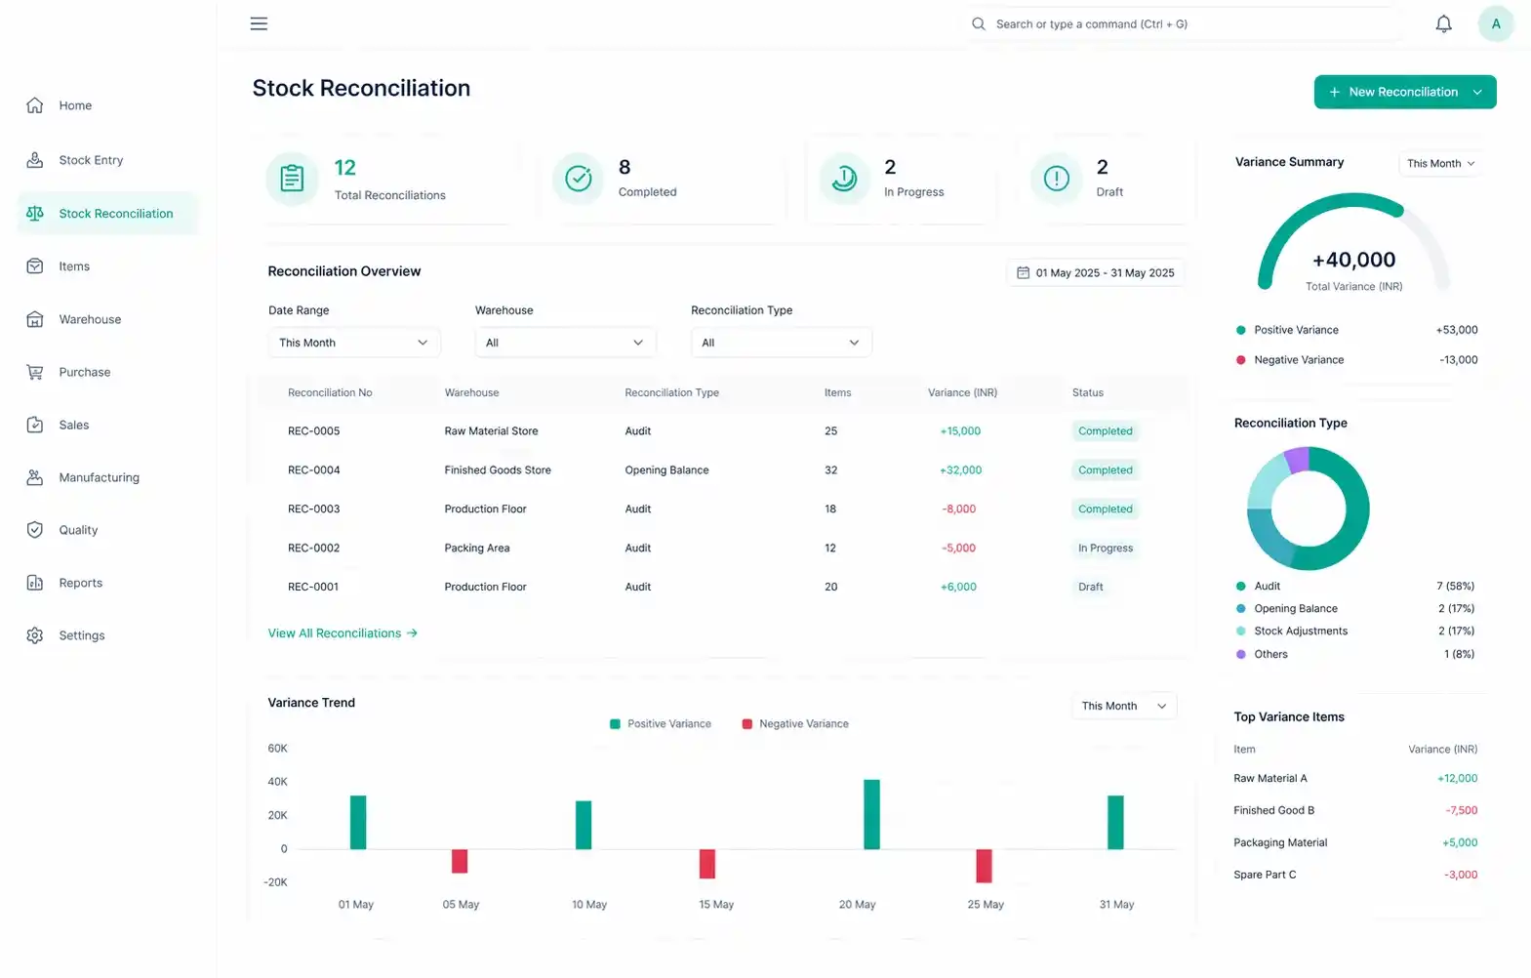
Task: Click the Completed checkmark circle icon
Action: [579, 179]
